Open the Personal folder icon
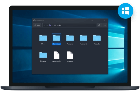Image resolution: width=140 pixels, height=96 pixels. point(70,38)
